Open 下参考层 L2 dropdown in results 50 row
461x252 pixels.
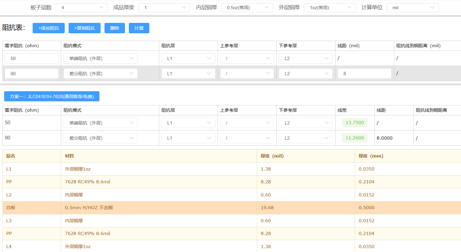pos(306,123)
